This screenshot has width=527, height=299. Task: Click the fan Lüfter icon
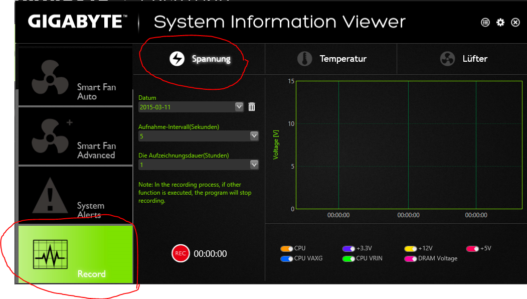pyautogui.click(x=447, y=59)
